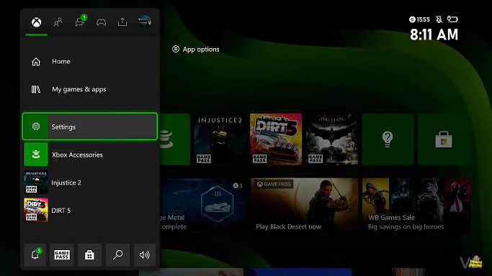Open the People tab
492x276 pixels.
(58, 22)
